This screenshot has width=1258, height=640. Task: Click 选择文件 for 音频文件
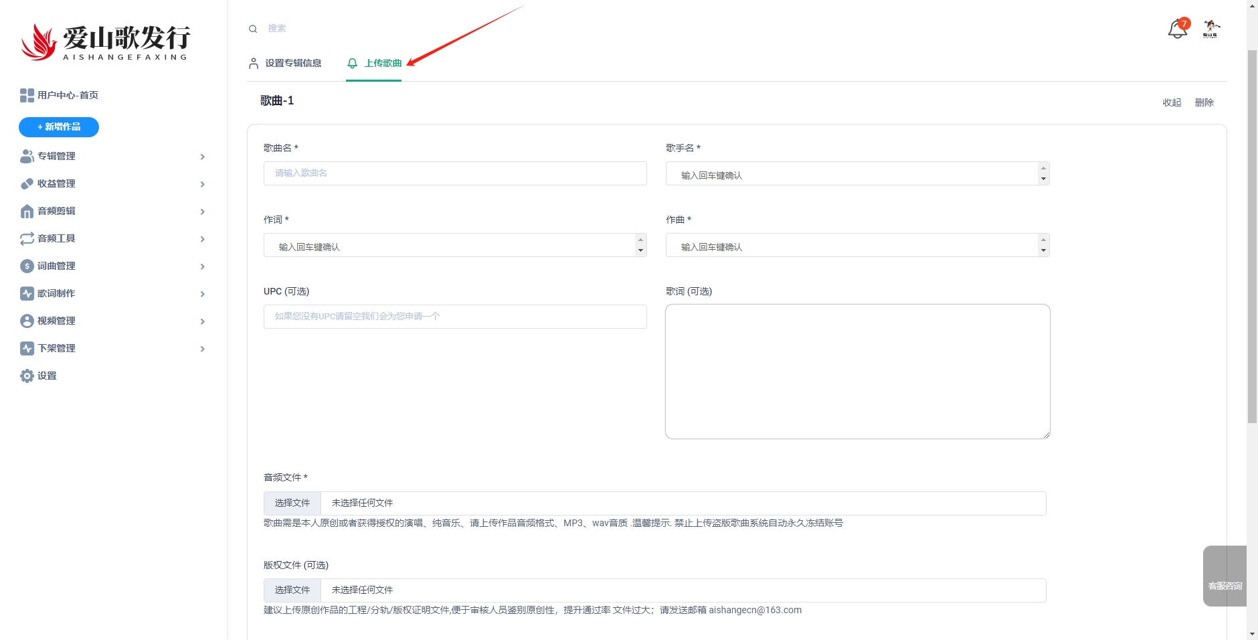click(292, 503)
